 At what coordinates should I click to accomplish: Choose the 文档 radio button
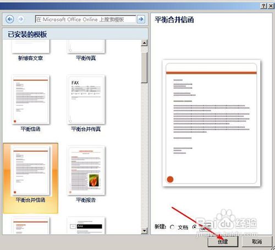[172, 227]
